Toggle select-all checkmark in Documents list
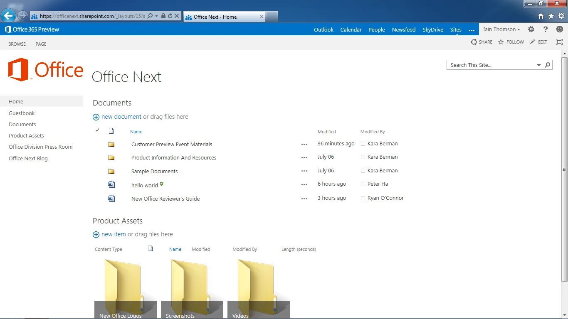The image size is (568, 319). [97, 130]
